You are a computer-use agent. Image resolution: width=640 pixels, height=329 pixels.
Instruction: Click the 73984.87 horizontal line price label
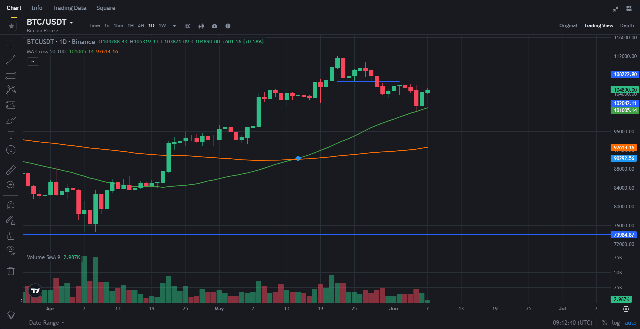[x=624, y=235]
